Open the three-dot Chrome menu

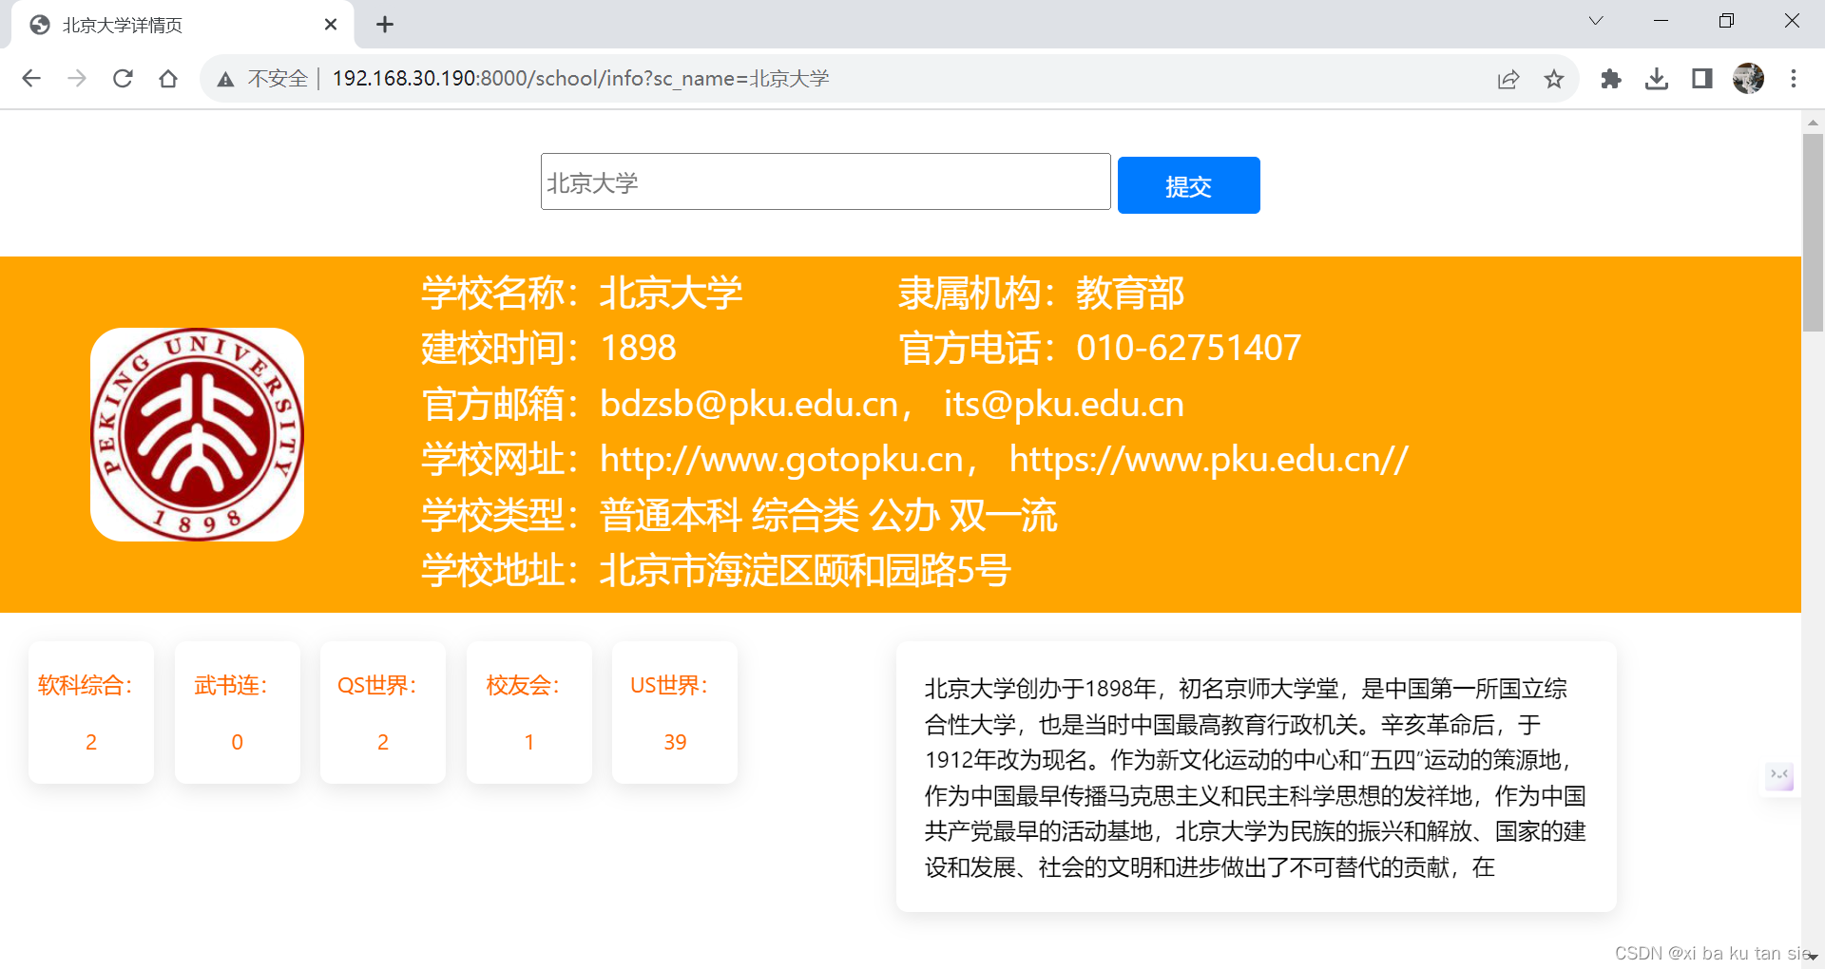click(x=1794, y=79)
